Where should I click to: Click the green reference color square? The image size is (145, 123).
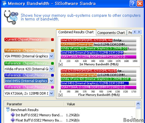pyautogui.click(x=52, y=63)
